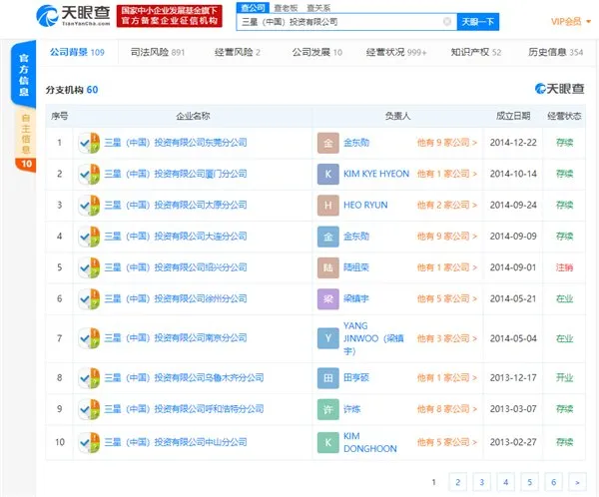The image size is (599, 497).
Task: Open 三星(中国)投资有限公司东莞分公司 link
Action: tap(176, 143)
